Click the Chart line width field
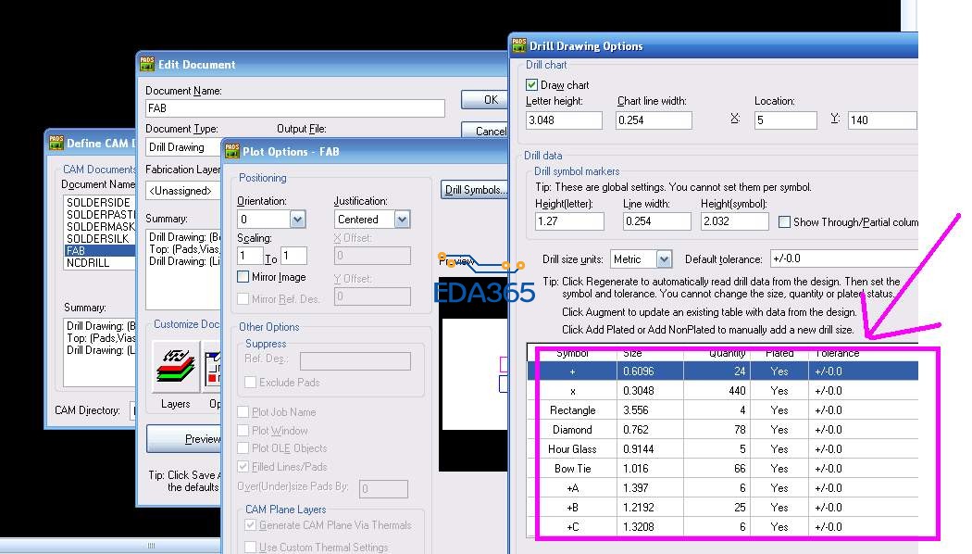The height and width of the screenshot is (554, 972). [x=654, y=120]
